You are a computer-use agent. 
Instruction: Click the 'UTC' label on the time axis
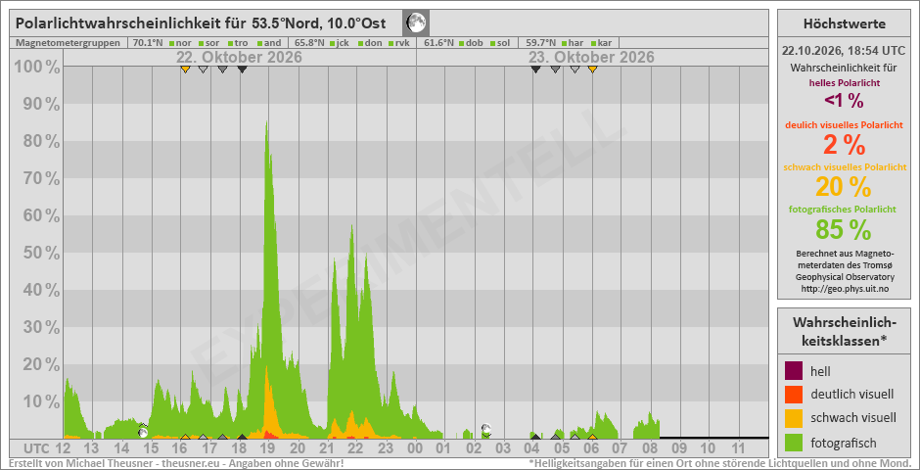click(36, 448)
